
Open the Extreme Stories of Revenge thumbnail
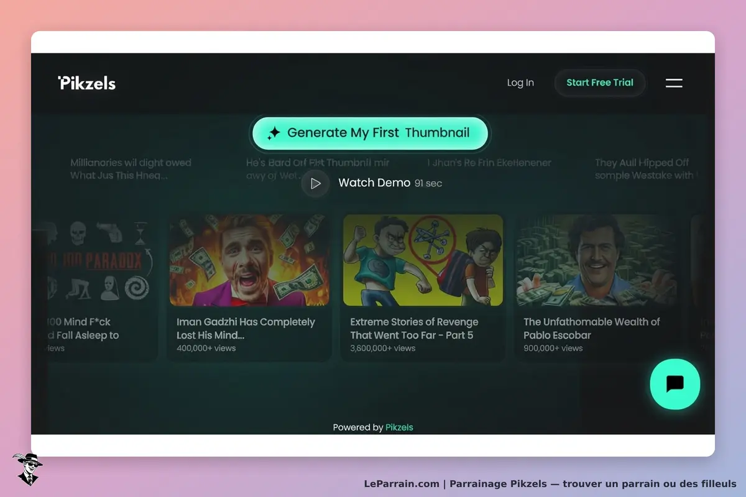click(x=423, y=260)
